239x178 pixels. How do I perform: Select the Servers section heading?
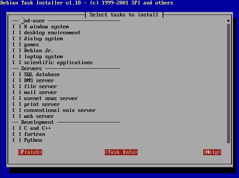[x=31, y=68]
